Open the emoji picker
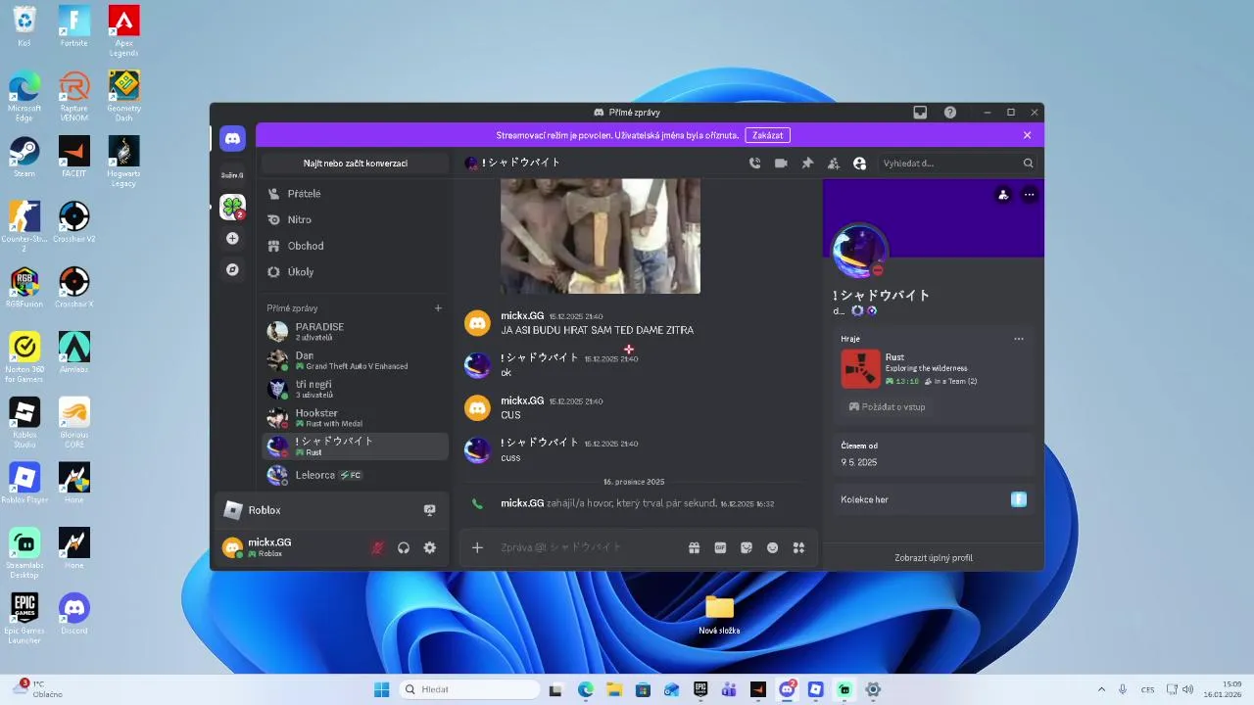Screen dimensions: 1254x705 772,548
